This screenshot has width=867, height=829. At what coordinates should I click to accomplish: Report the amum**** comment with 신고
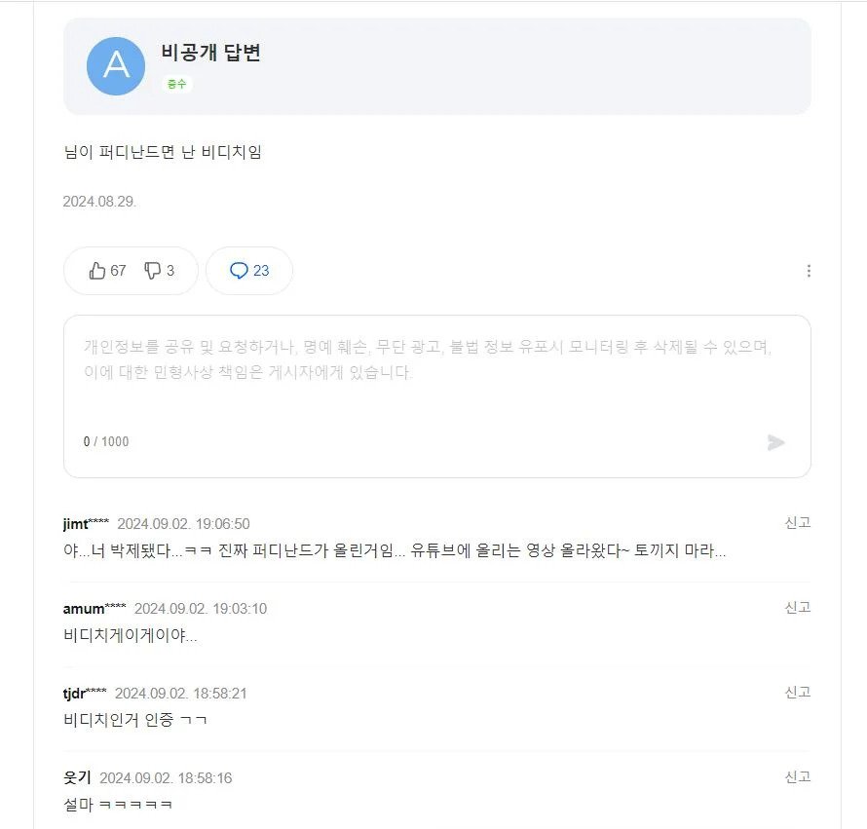point(798,607)
